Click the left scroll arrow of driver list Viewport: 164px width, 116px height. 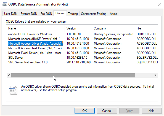point(9,75)
